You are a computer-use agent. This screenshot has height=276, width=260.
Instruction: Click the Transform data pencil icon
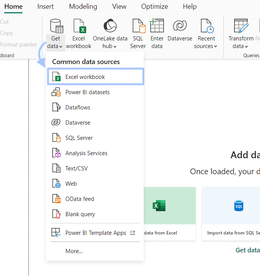[241, 26]
